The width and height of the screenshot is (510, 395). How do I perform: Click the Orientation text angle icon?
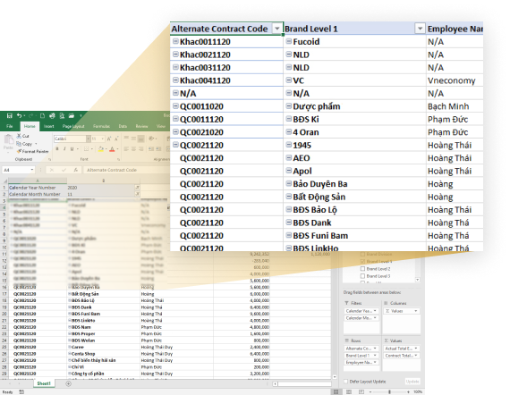(151, 139)
